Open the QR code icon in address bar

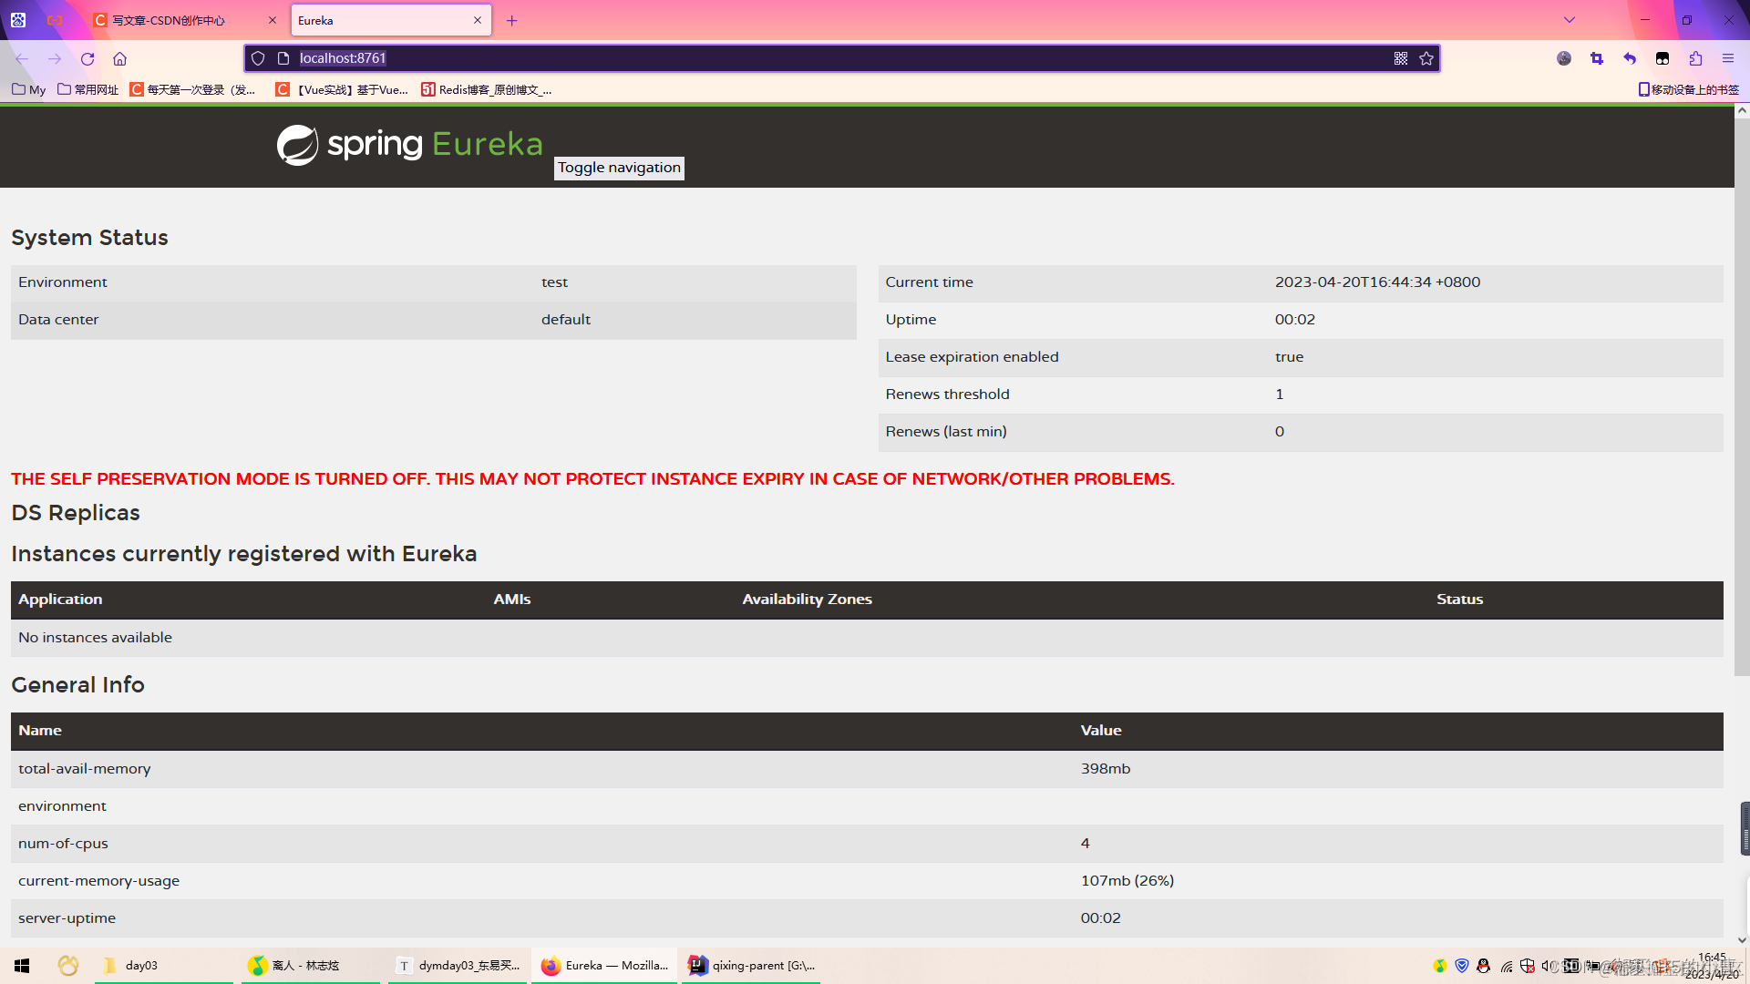(1401, 58)
